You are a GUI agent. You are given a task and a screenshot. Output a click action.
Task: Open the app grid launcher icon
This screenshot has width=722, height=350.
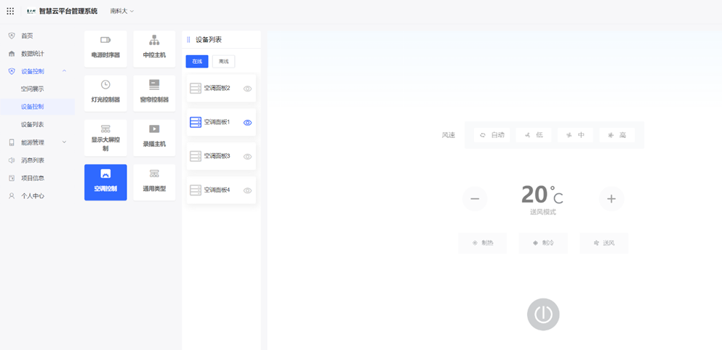tap(10, 11)
